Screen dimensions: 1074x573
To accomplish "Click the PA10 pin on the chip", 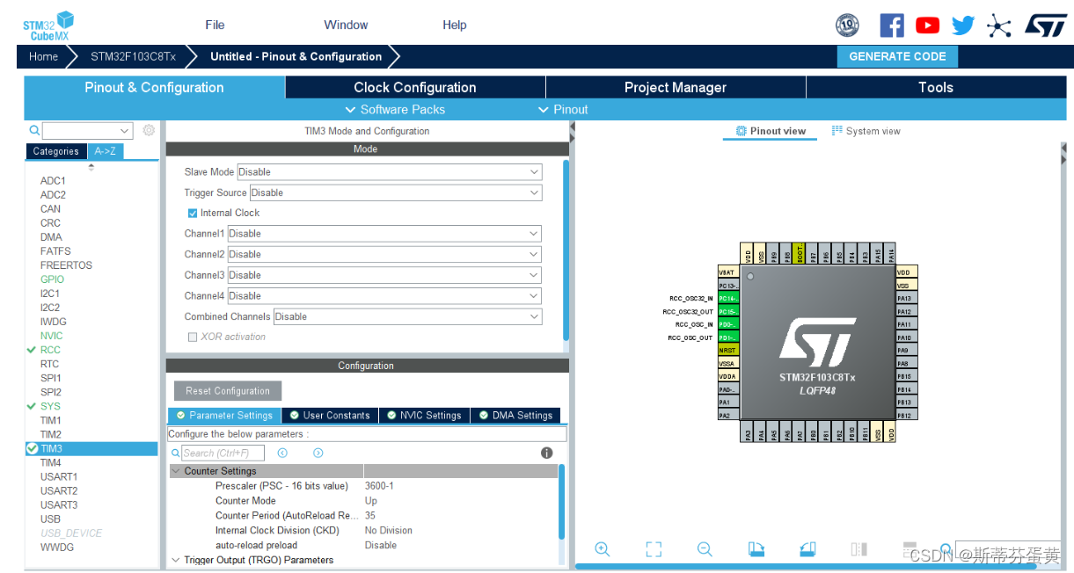I will coord(907,337).
